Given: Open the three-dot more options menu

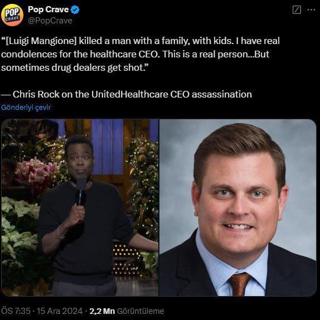Looking at the screenshot, I should point(311,10).
